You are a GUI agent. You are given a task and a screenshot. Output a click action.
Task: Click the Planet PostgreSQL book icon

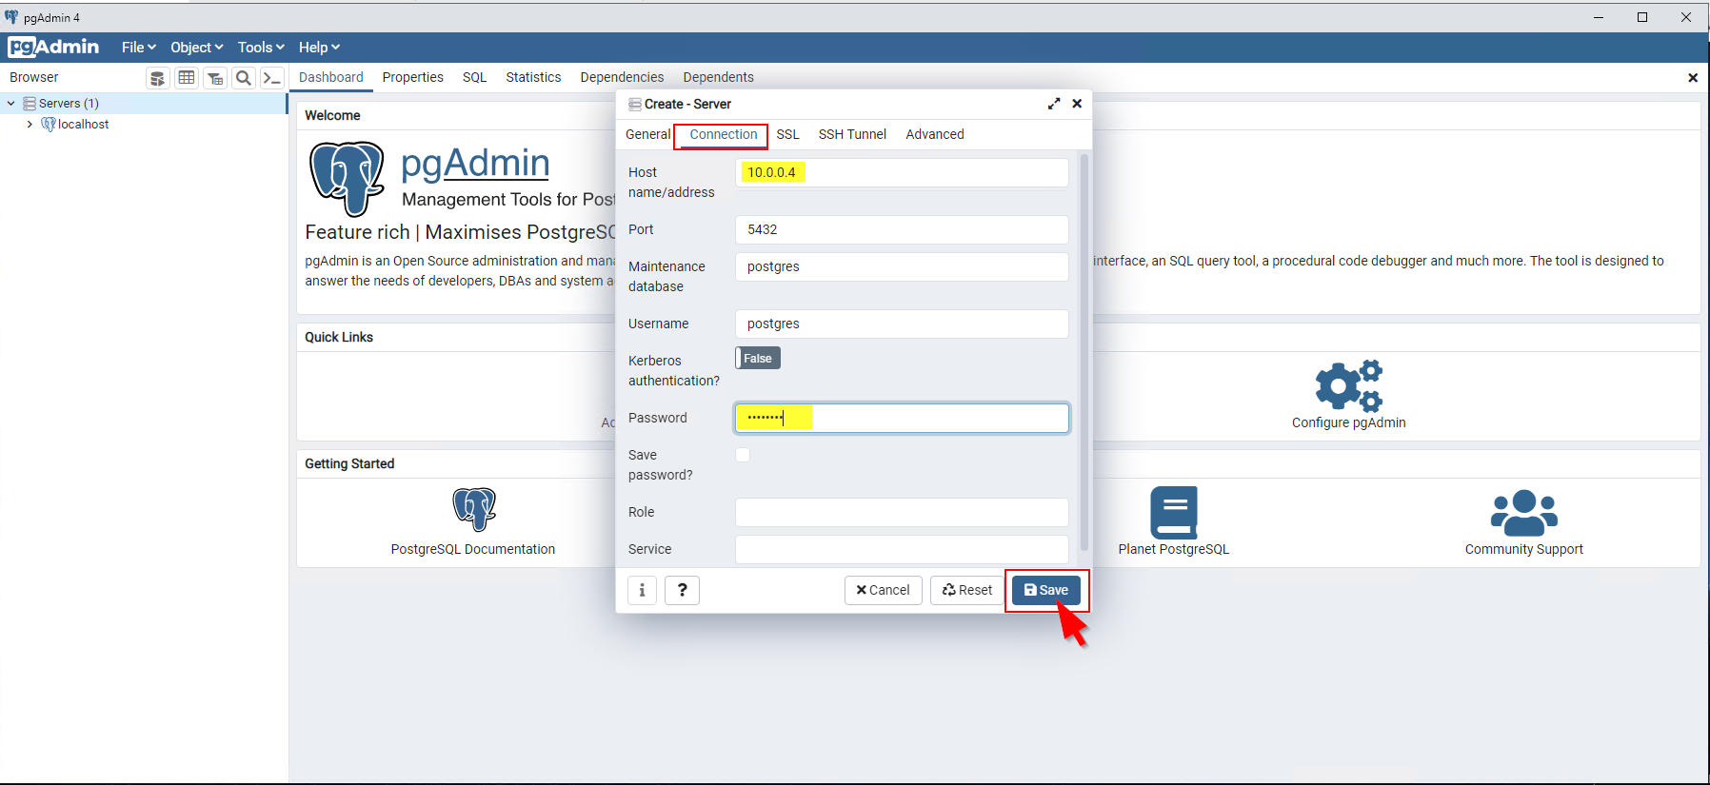(x=1174, y=513)
